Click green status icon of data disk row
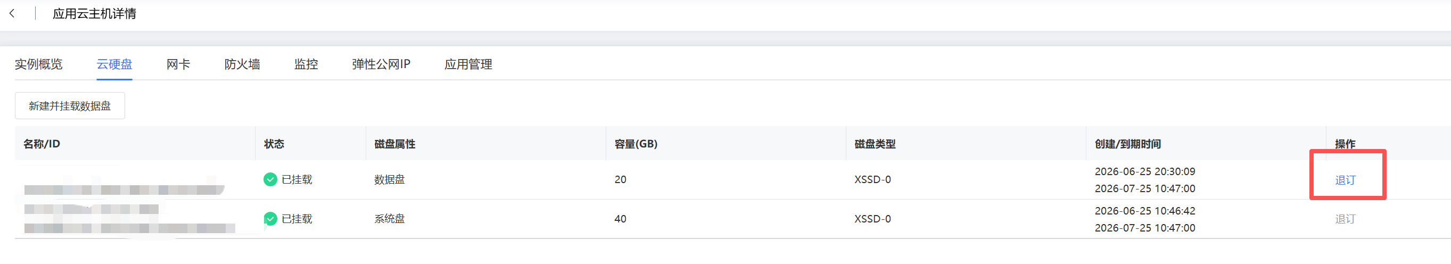The height and width of the screenshot is (264, 1451). click(x=270, y=179)
